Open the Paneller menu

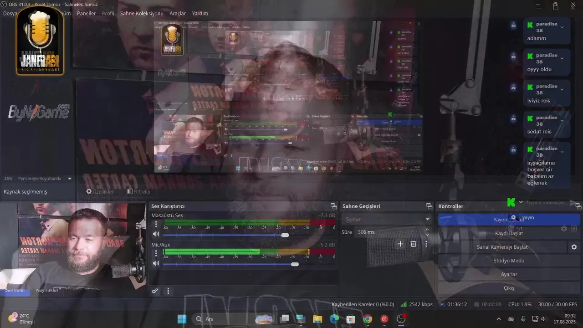coord(87,14)
